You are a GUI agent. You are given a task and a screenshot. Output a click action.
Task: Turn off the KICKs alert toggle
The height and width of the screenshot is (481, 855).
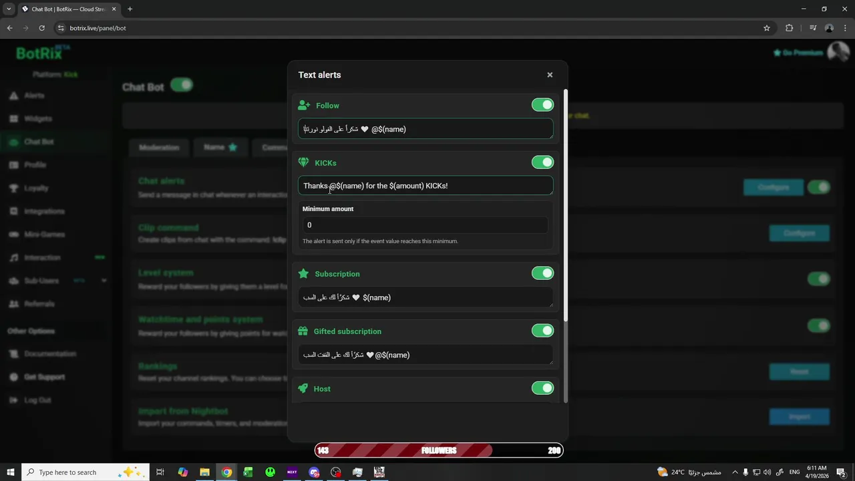[542, 162]
